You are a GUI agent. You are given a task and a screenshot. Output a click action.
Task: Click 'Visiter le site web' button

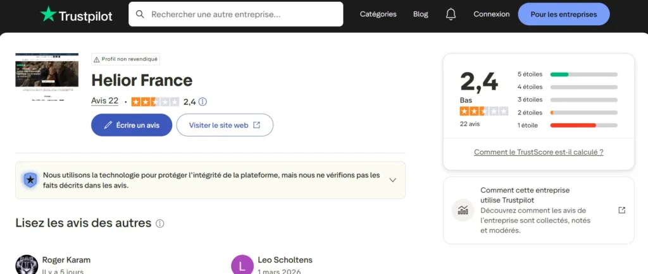tap(225, 125)
